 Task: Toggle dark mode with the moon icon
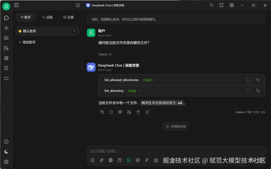(x=6, y=152)
